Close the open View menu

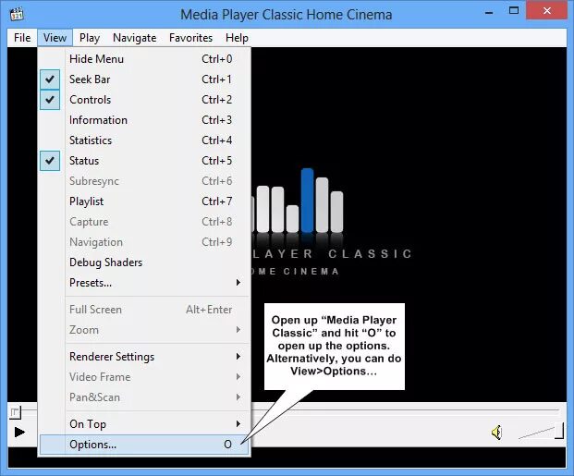(x=55, y=38)
